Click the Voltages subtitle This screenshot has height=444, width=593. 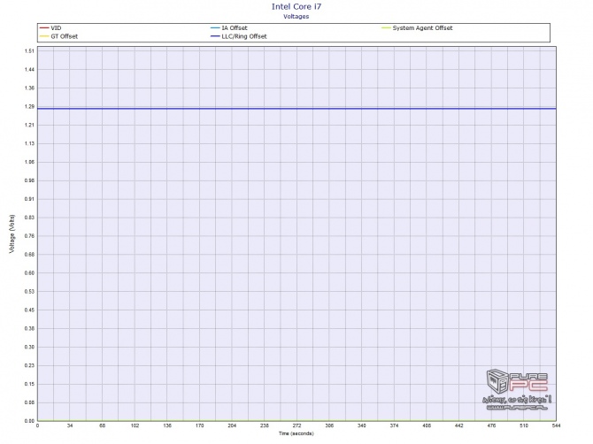[x=296, y=17]
